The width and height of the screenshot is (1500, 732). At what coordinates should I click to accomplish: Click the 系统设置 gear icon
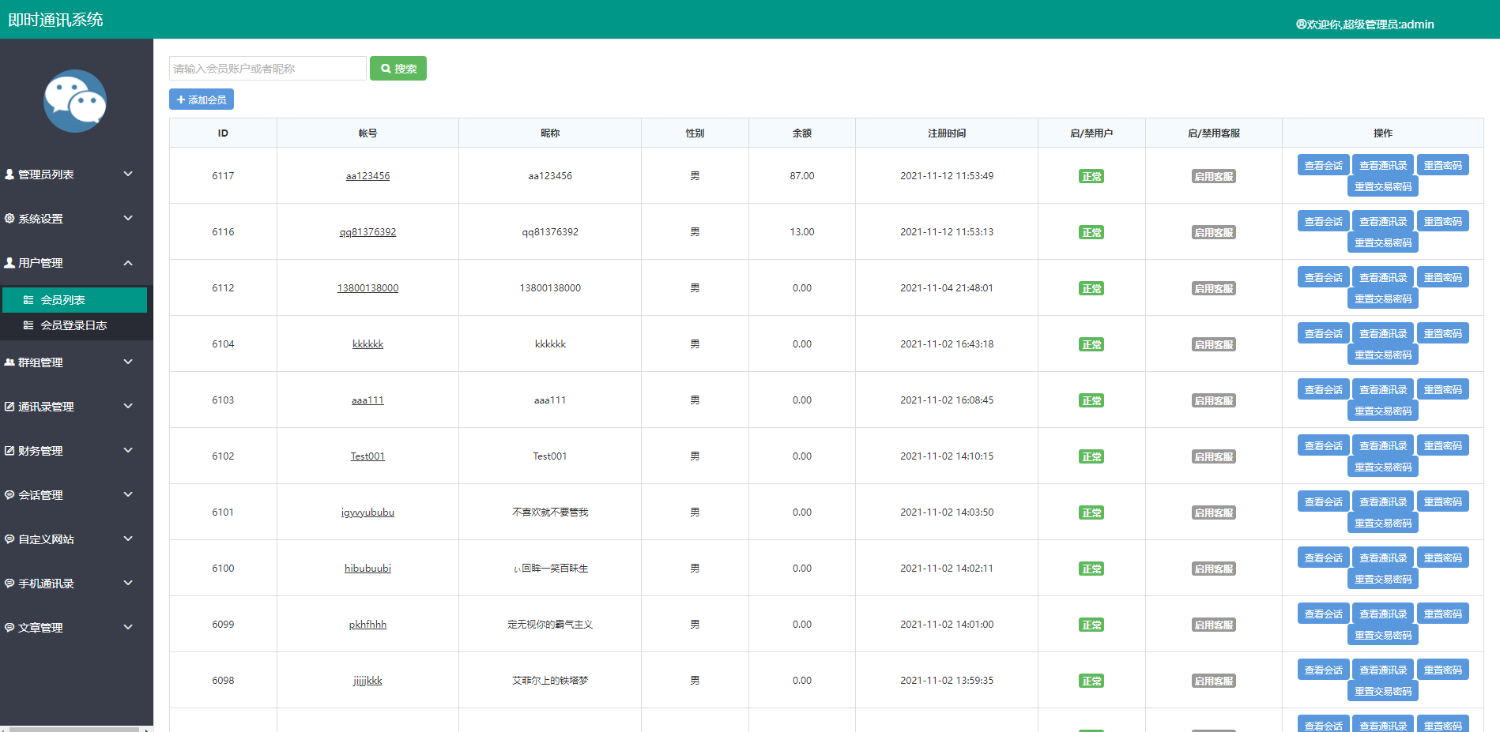click(9, 219)
